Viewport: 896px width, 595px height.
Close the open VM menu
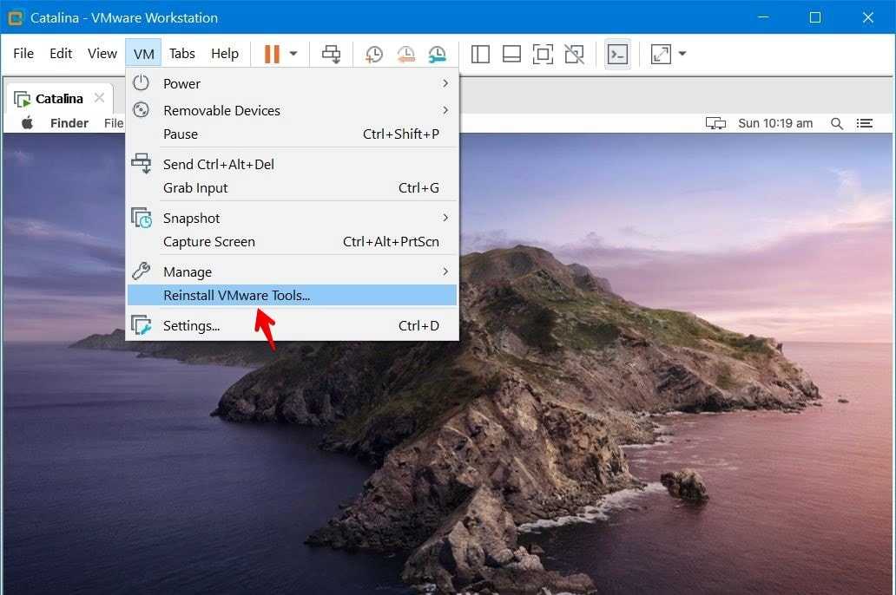pos(144,54)
